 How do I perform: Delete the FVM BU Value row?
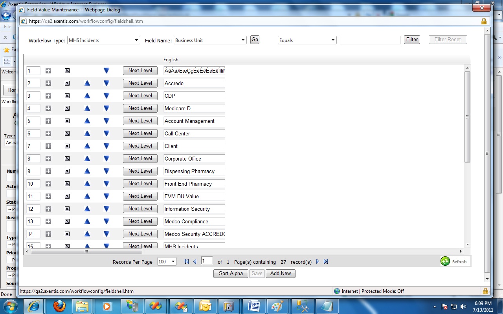coord(67,196)
